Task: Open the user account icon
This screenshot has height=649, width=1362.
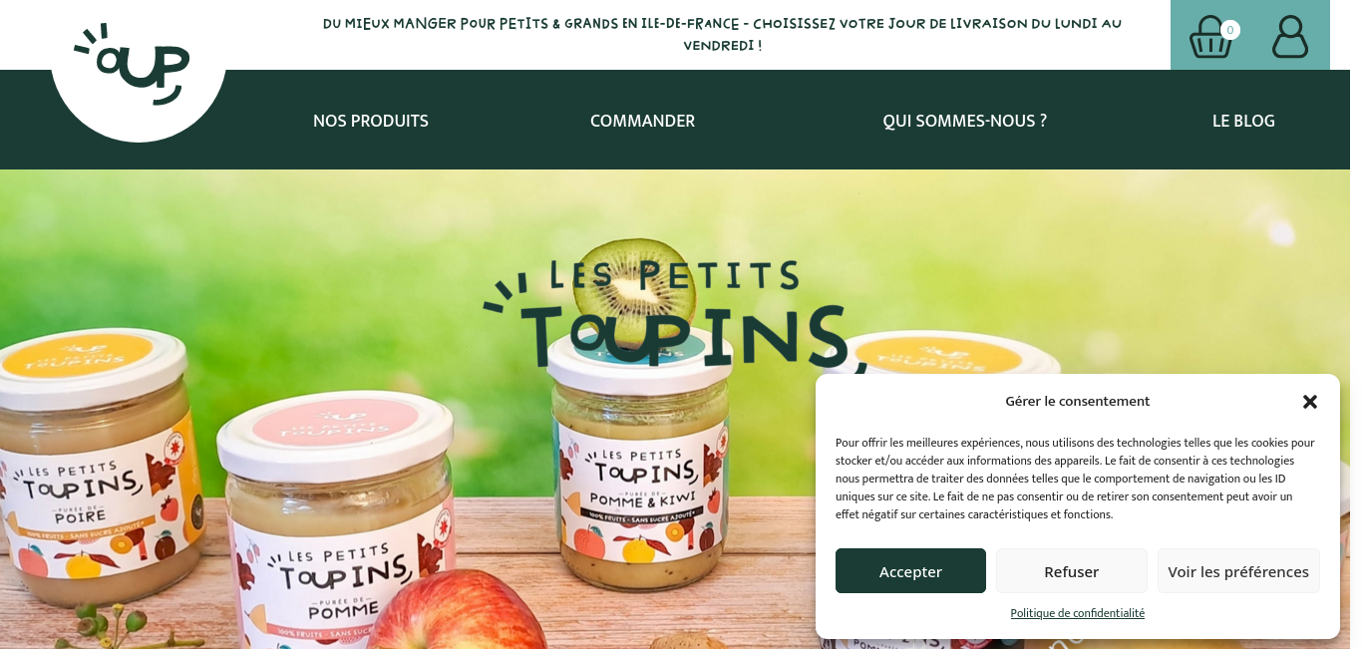Action: [1290, 37]
